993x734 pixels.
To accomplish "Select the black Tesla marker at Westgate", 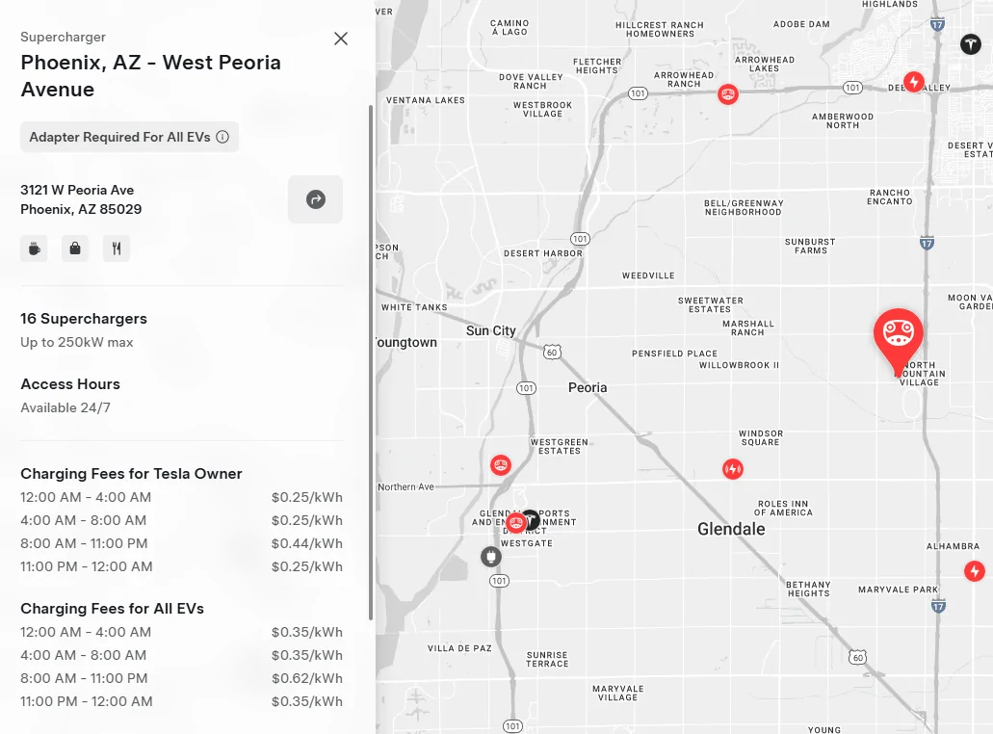I will coord(532,520).
